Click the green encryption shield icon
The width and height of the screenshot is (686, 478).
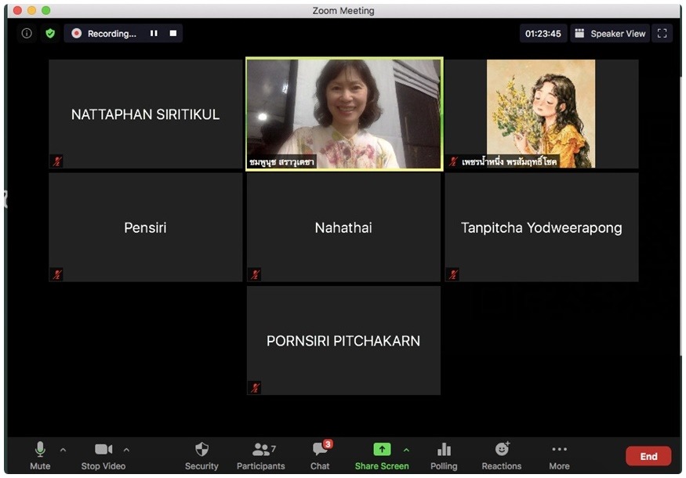point(50,34)
